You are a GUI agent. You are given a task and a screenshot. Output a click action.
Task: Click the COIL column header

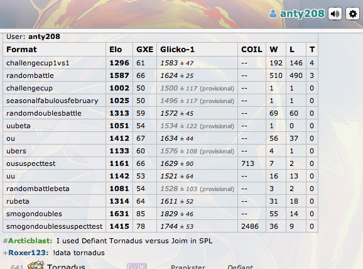click(252, 50)
